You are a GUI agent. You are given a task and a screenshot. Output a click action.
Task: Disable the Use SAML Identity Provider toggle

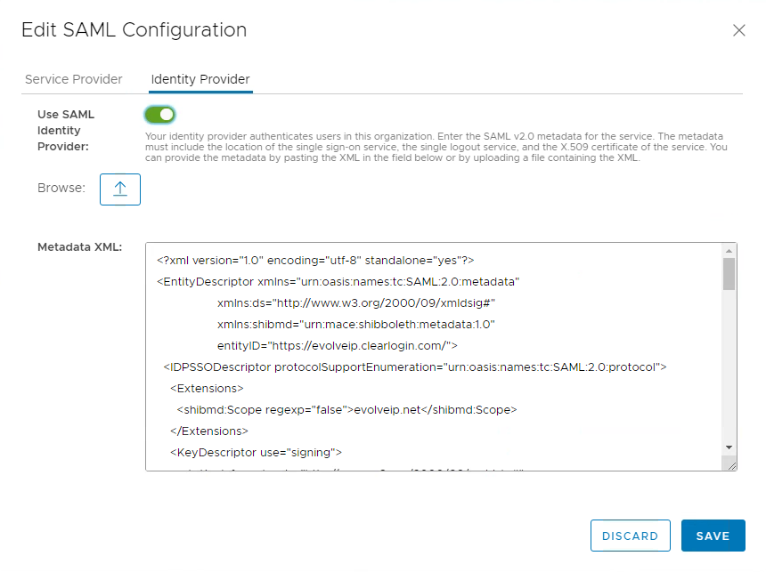(x=159, y=114)
